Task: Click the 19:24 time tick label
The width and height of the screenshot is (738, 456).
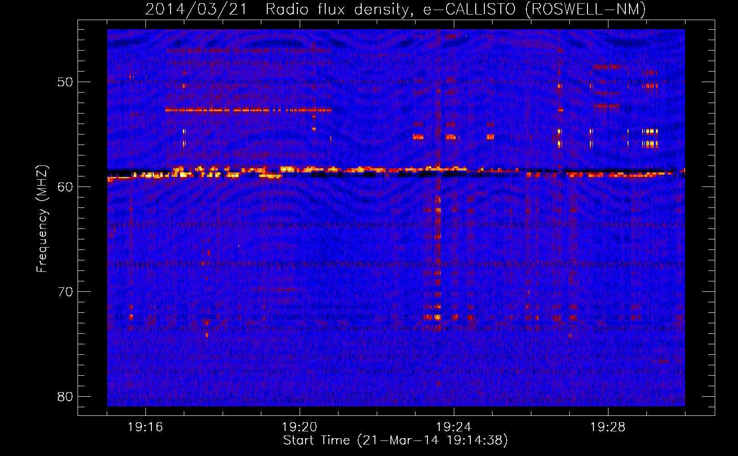Action: (x=454, y=427)
